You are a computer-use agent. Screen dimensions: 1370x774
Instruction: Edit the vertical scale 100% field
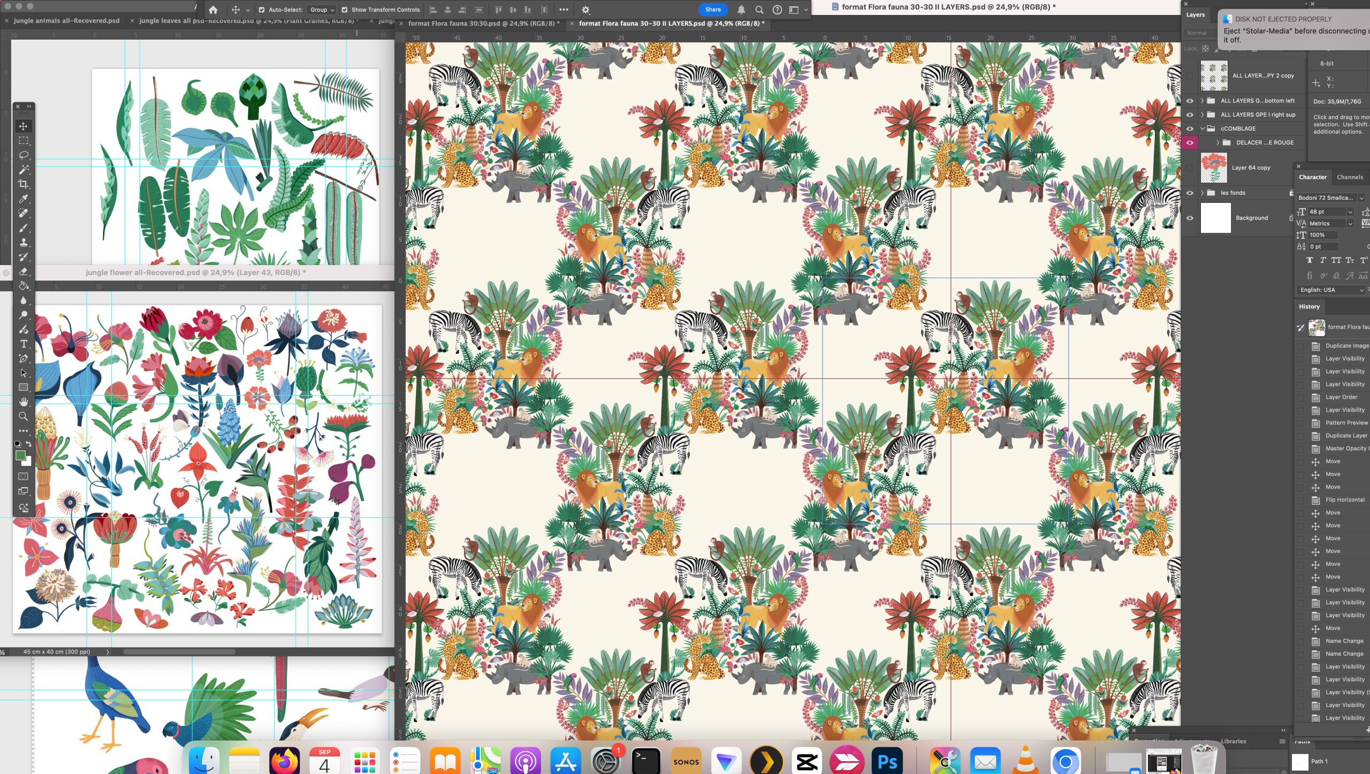(1323, 235)
